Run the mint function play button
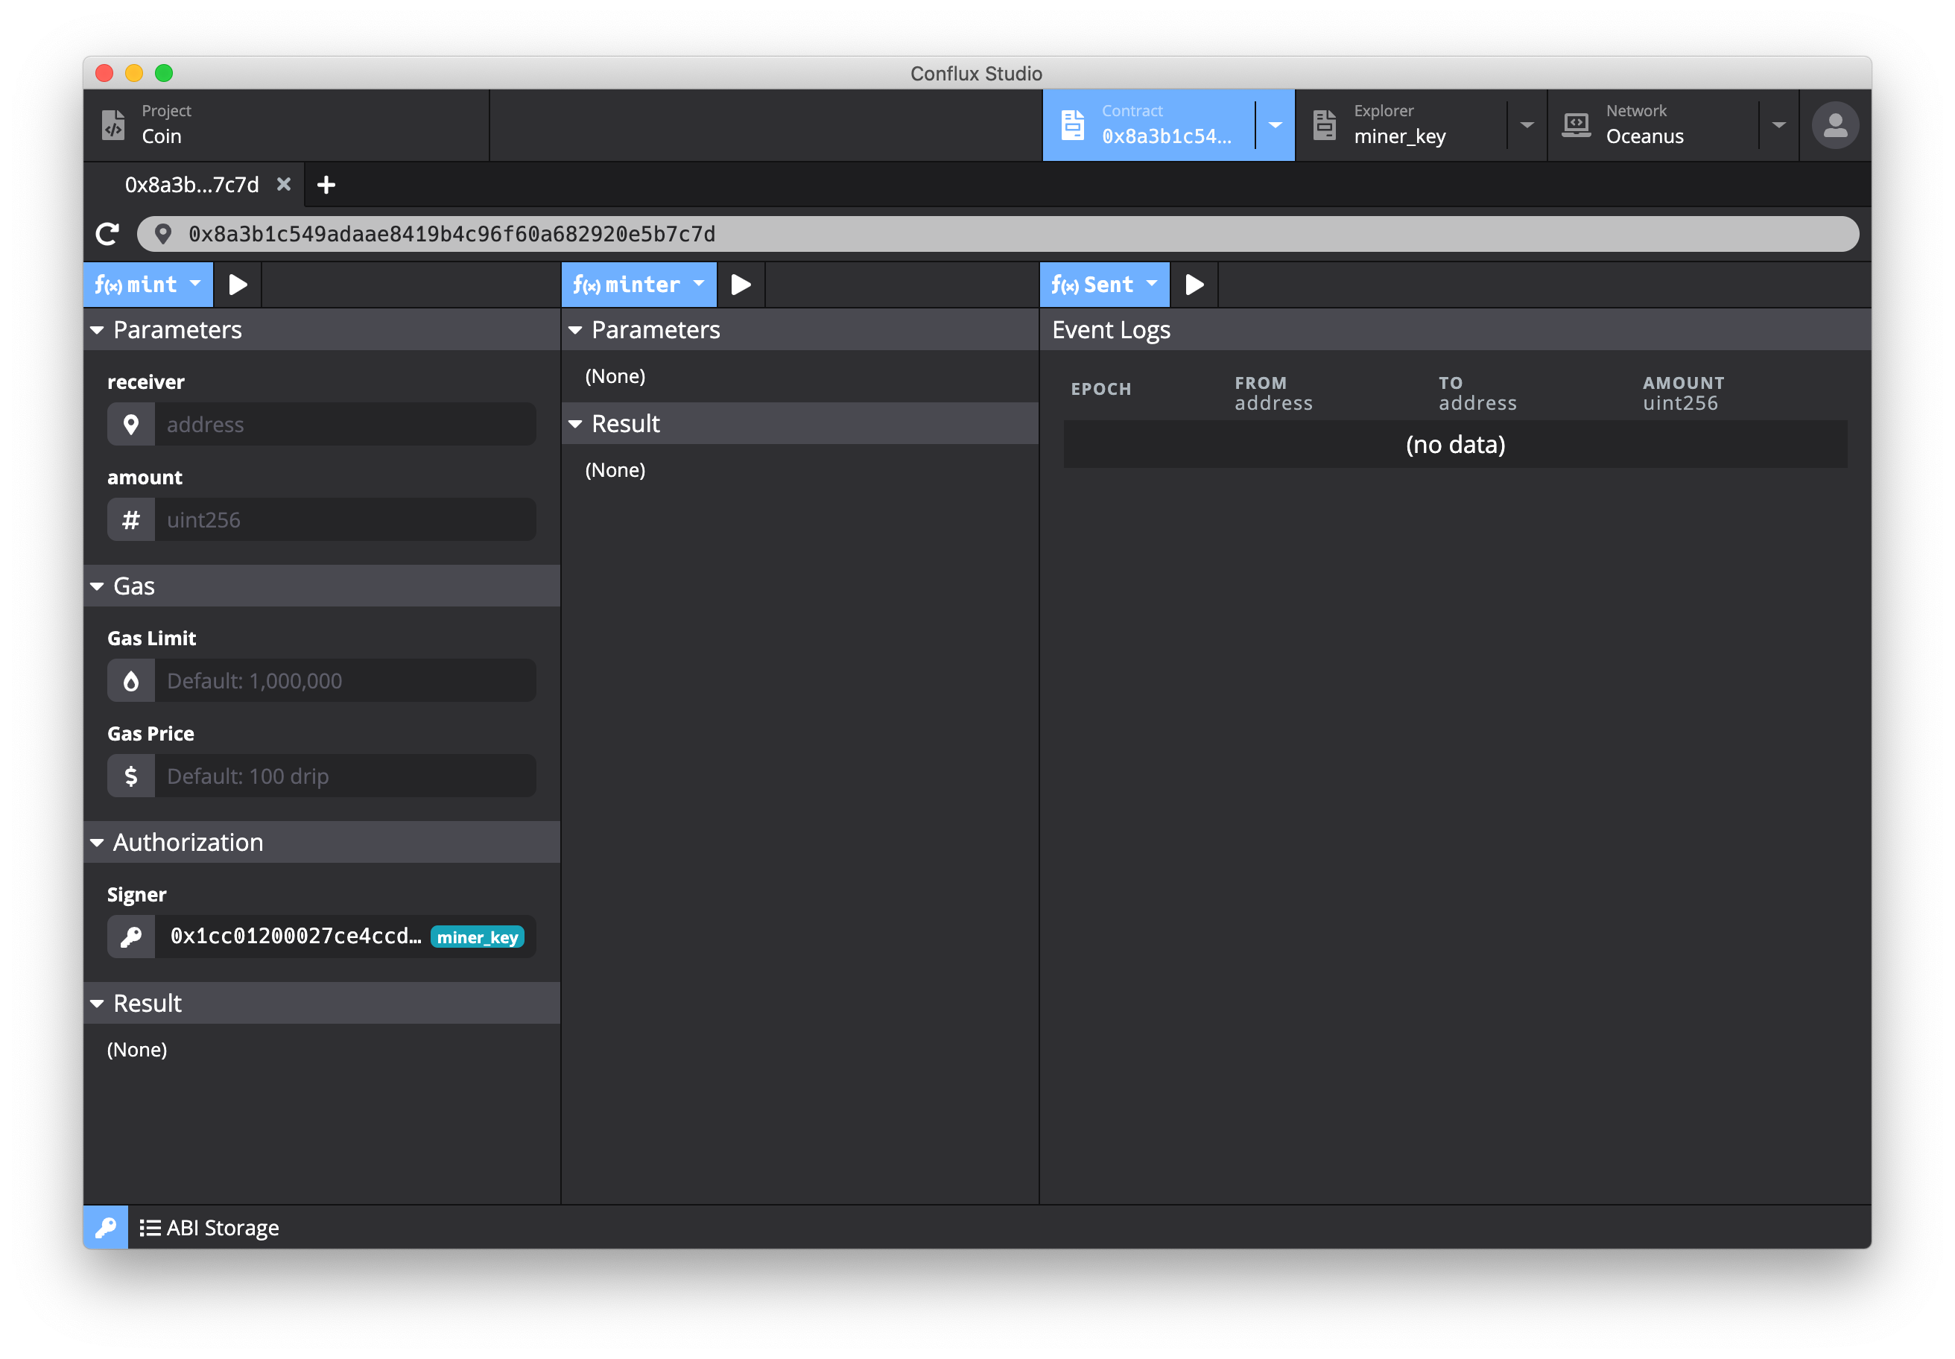This screenshot has width=1955, height=1359. 238,285
